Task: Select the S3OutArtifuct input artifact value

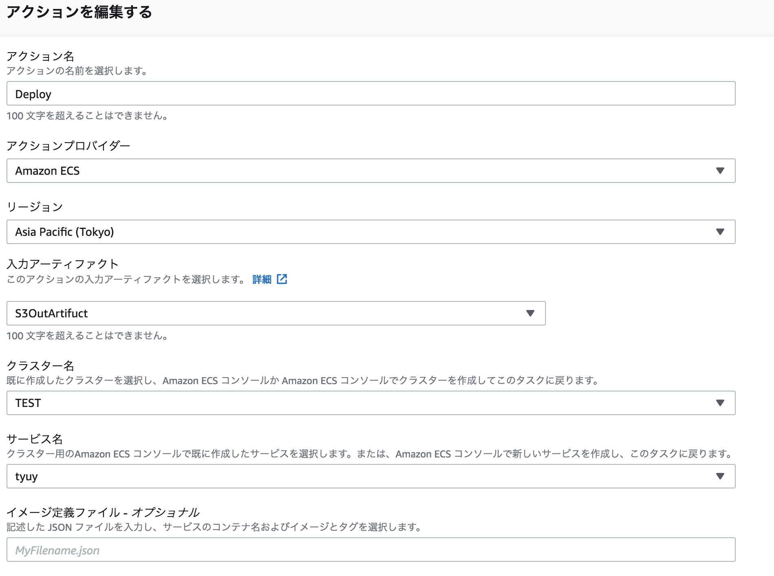Action: click(51, 313)
